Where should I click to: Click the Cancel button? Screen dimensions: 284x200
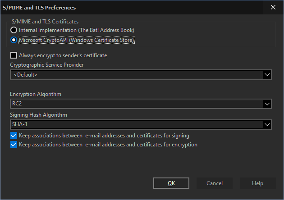pos(215,183)
